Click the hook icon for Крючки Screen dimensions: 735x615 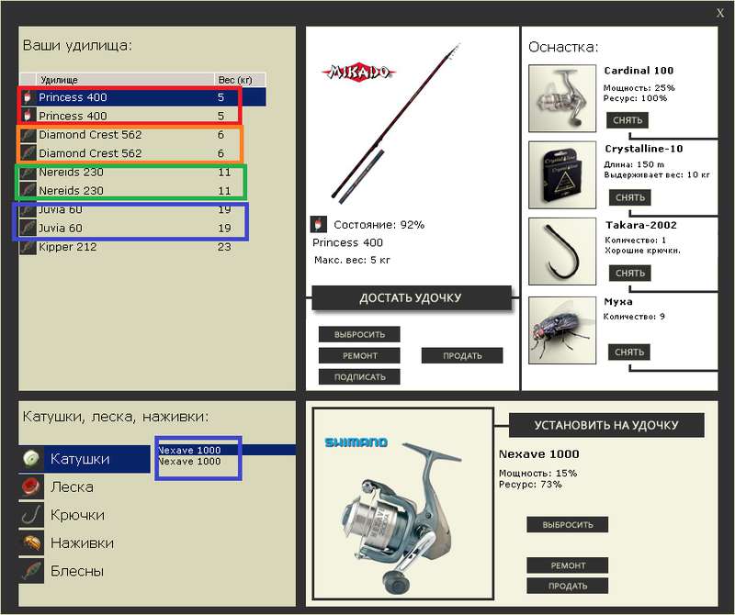[31, 515]
